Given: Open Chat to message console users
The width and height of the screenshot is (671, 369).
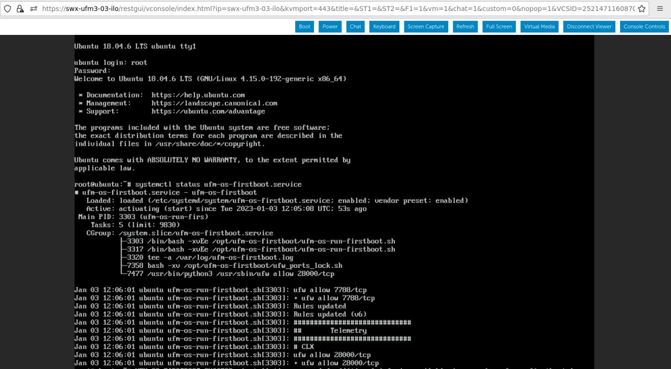Looking at the screenshot, I should point(355,26).
